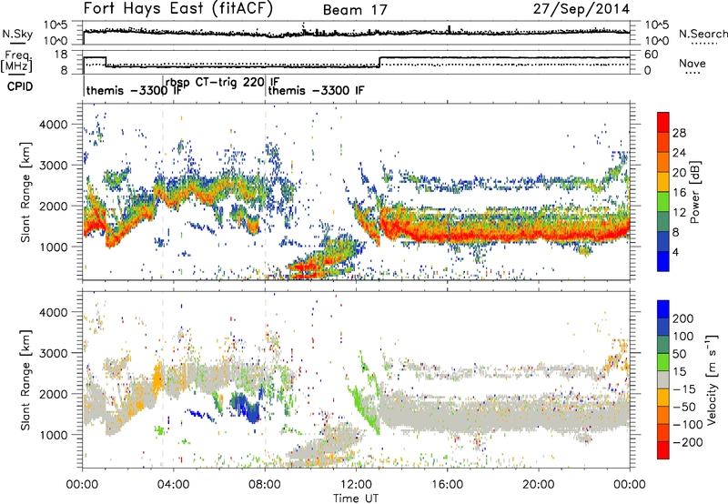The image size is (728, 504).
Task: Click the '60' Nave axis tick
Action: coord(651,55)
